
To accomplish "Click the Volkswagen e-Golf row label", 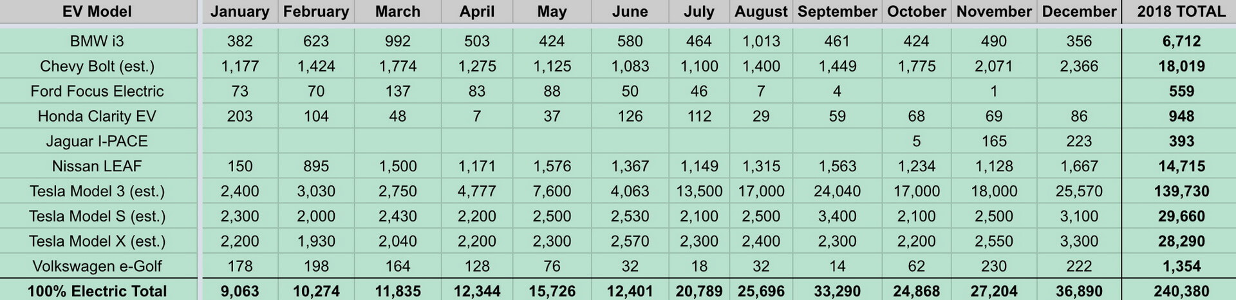I will click(97, 266).
